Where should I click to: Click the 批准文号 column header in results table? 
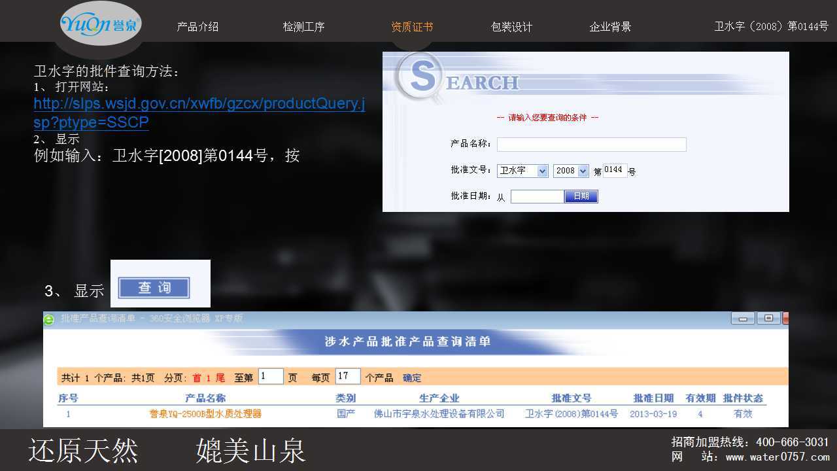(x=572, y=398)
